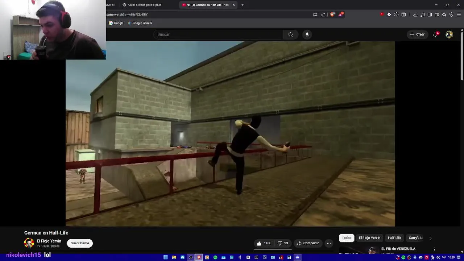464x261 pixels.
Task: Select the Garry's Mod filter chip
Action: [x=415, y=238]
